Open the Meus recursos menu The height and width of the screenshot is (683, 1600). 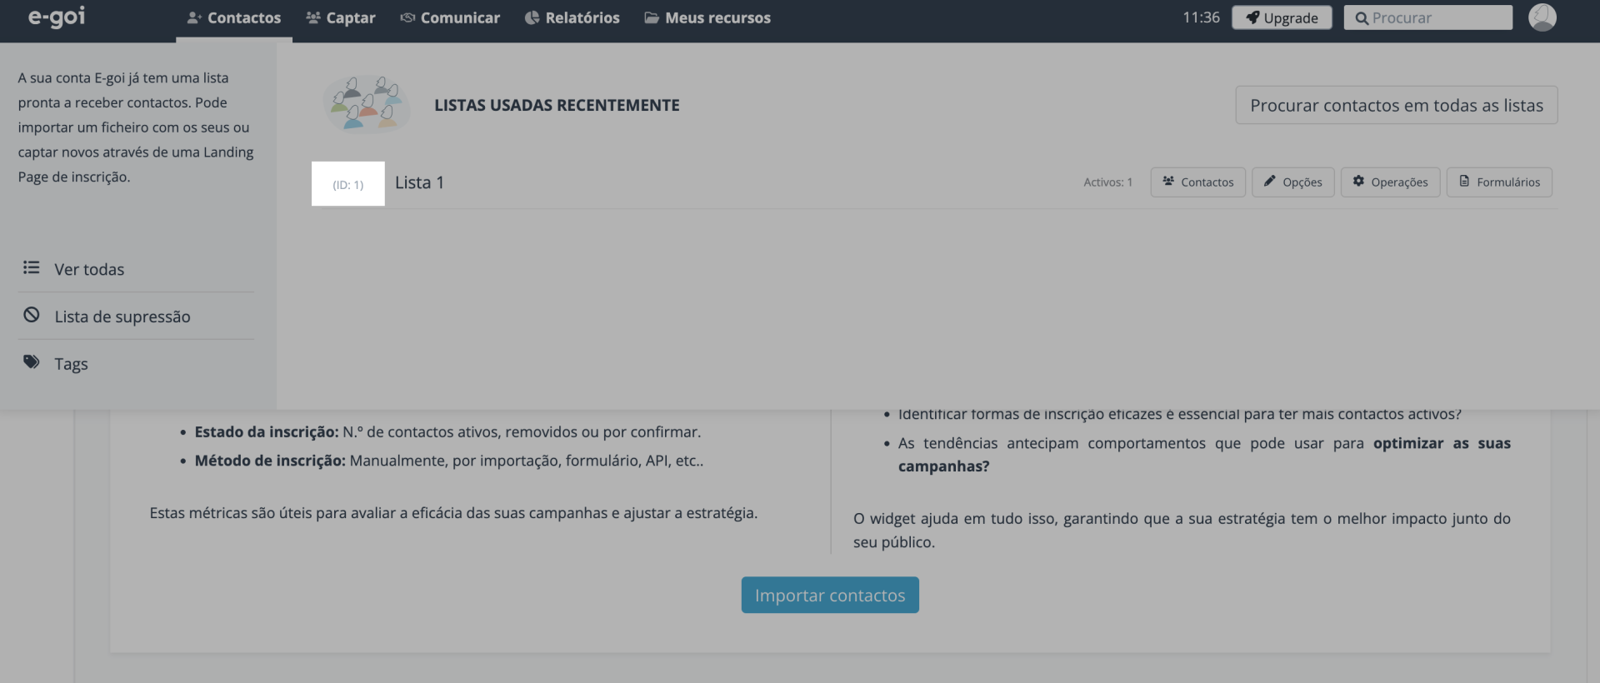point(707,17)
